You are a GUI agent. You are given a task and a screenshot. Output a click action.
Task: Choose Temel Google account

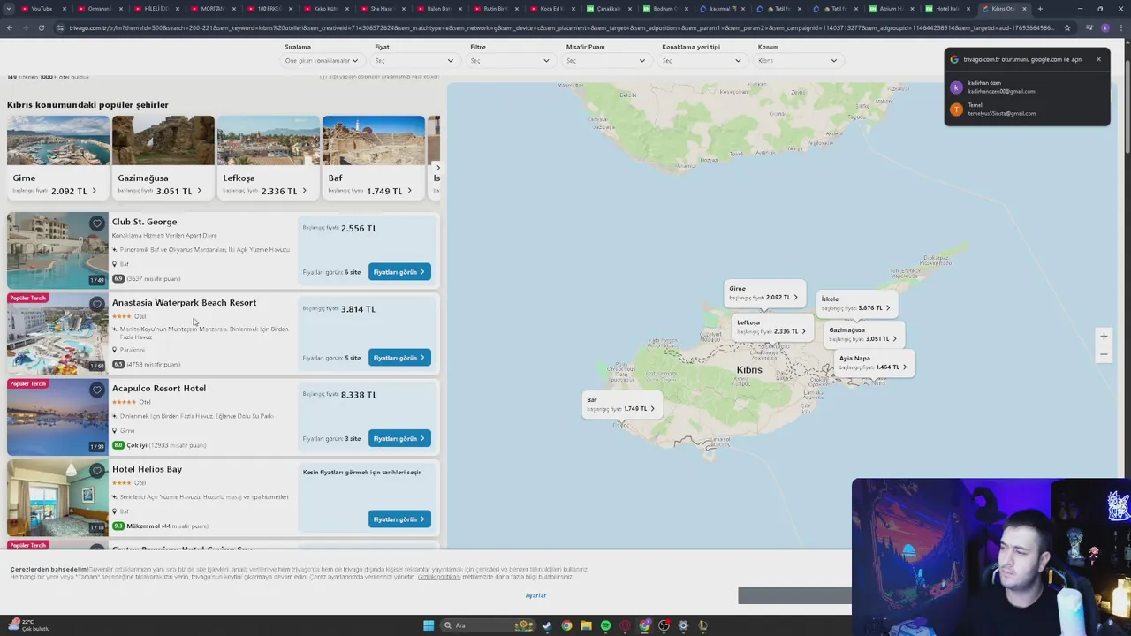1027,110
